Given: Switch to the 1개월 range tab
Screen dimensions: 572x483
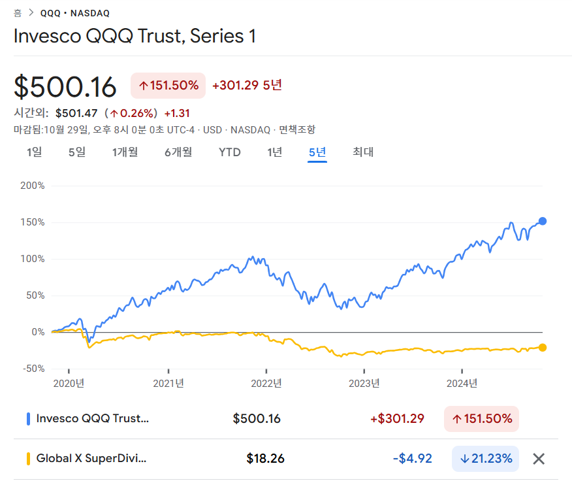Looking at the screenshot, I should pyautogui.click(x=125, y=152).
